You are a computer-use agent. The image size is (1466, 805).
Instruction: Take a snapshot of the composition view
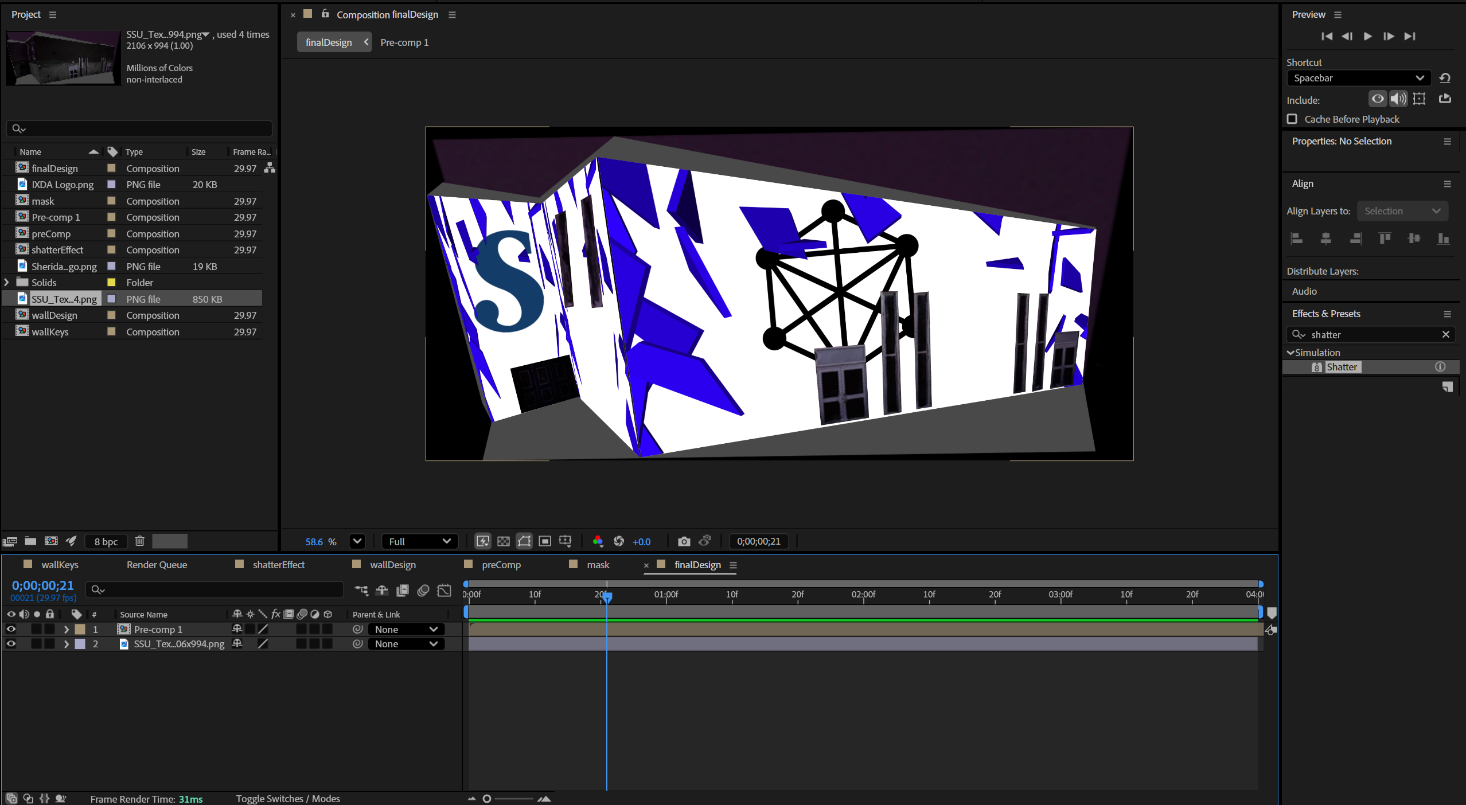click(683, 541)
